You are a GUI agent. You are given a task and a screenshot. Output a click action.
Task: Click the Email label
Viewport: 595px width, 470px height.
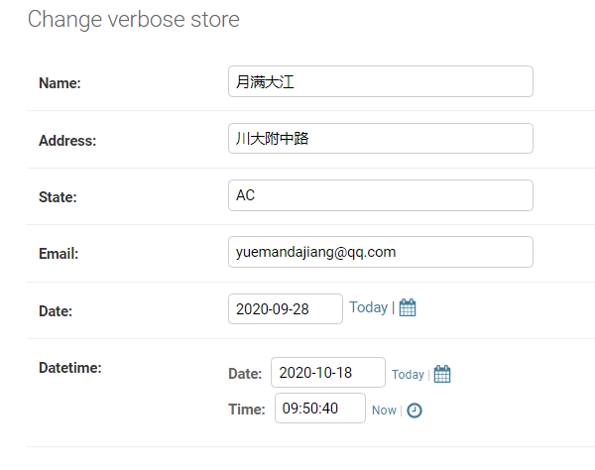(59, 254)
